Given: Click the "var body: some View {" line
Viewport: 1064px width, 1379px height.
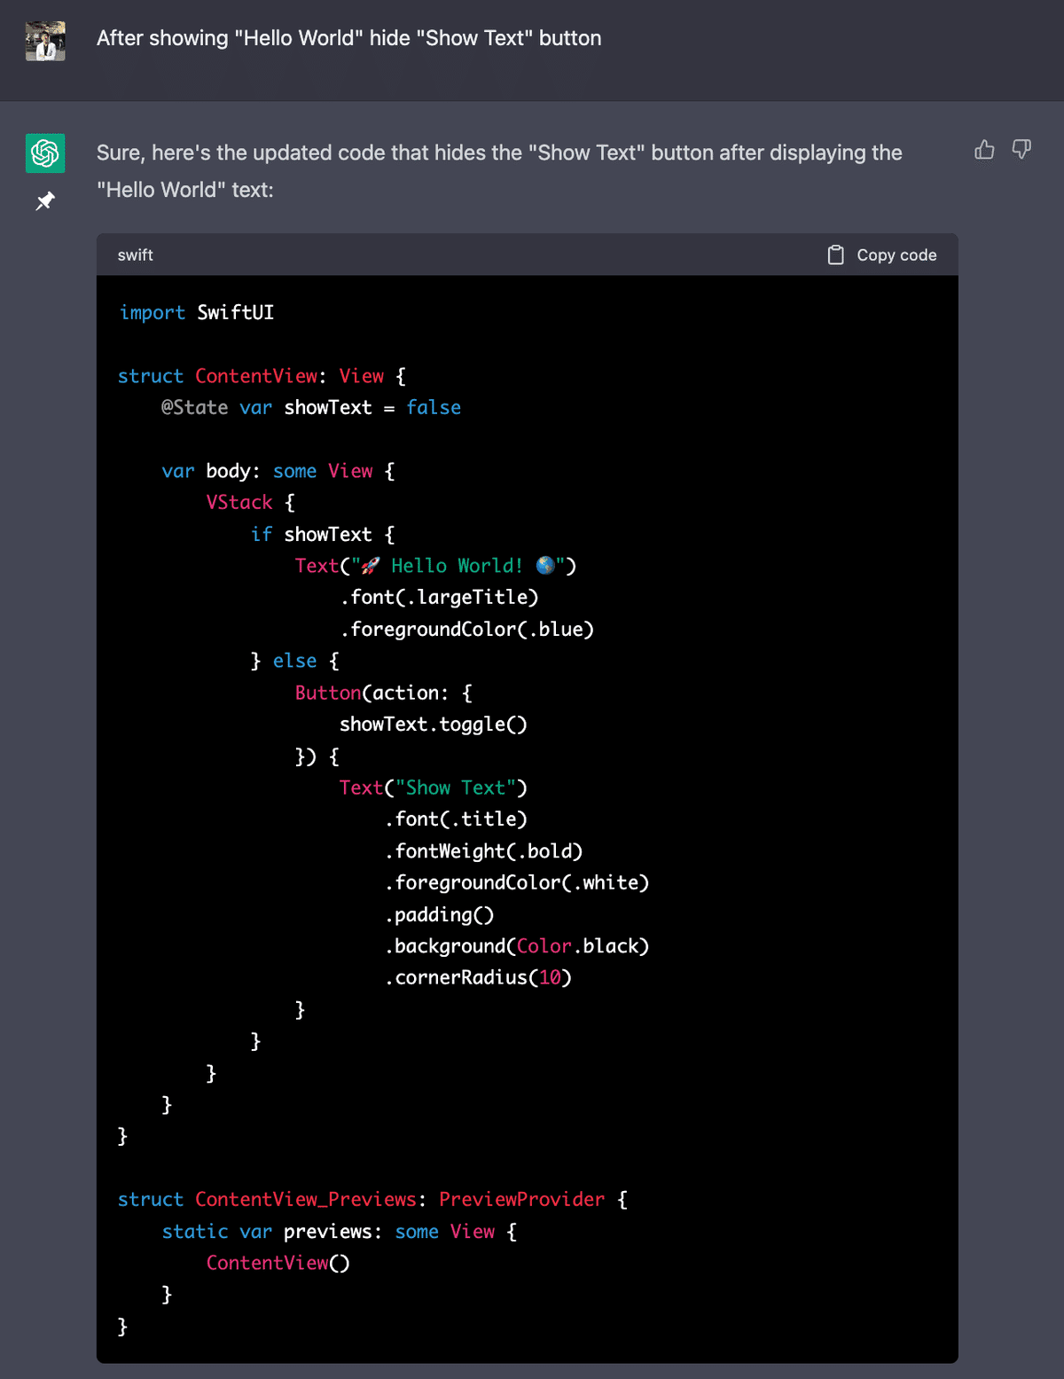Looking at the screenshot, I should click(278, 471).
